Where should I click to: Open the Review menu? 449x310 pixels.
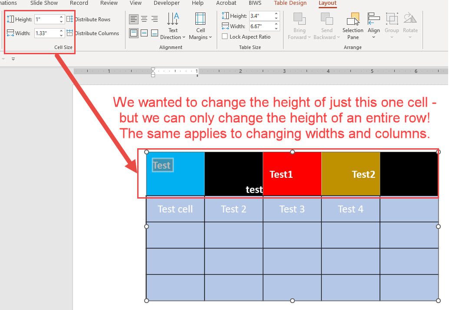(109, 3)
